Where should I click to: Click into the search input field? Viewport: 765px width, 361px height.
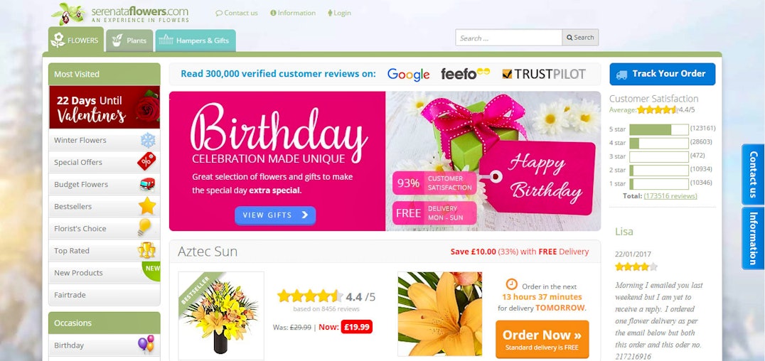click(x=509, y=38)
